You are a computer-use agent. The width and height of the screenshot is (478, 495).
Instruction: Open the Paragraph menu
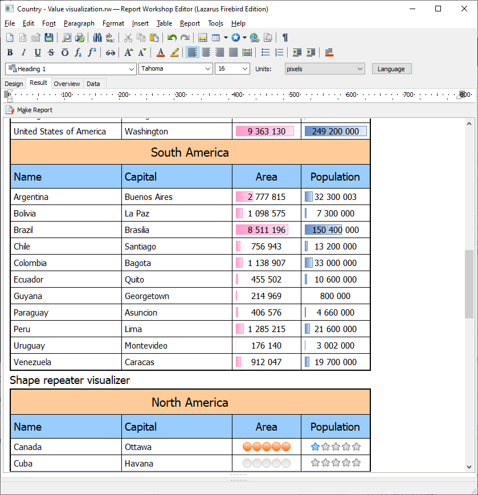(x=79, y=23)
